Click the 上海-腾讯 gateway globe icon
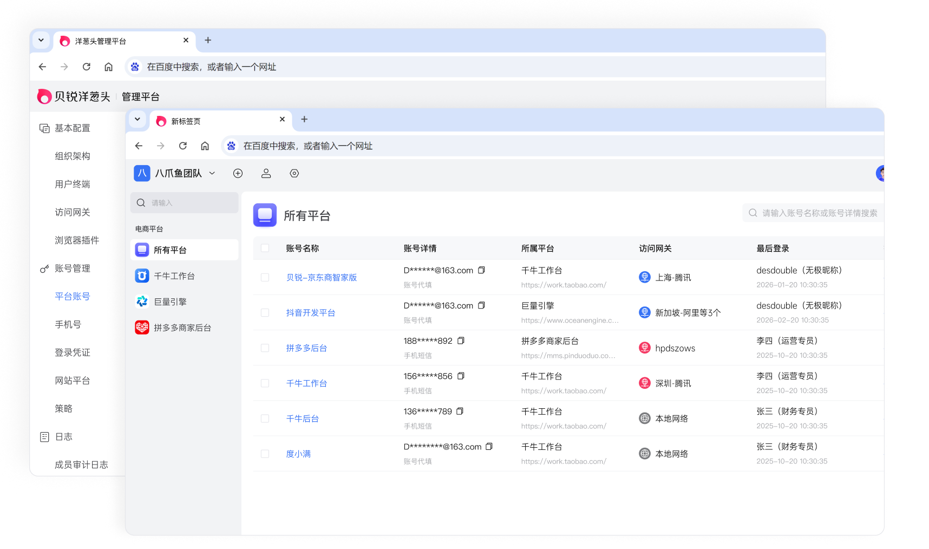The image size is (929, 549). [644, 277]
